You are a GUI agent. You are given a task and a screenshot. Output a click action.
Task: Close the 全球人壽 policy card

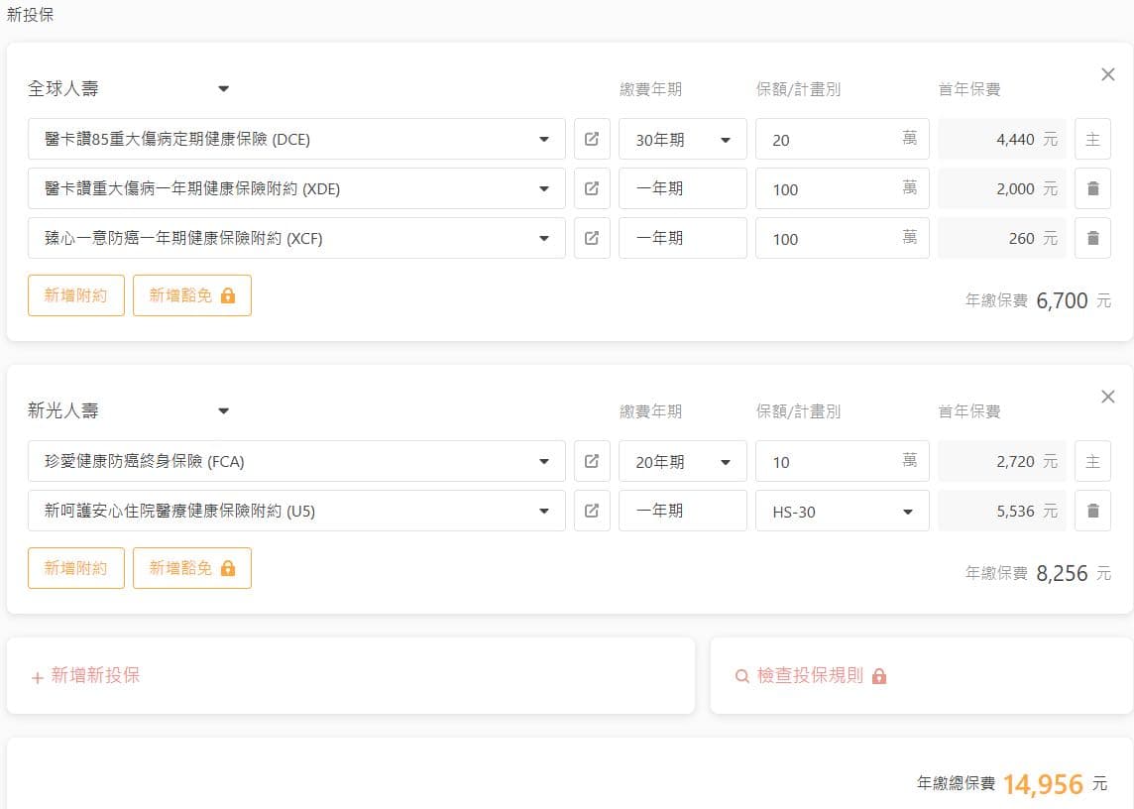click(x=1107, y=74)
